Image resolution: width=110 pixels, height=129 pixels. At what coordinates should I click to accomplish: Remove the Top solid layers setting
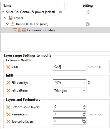pyautogui.click(x=8, y=122)
